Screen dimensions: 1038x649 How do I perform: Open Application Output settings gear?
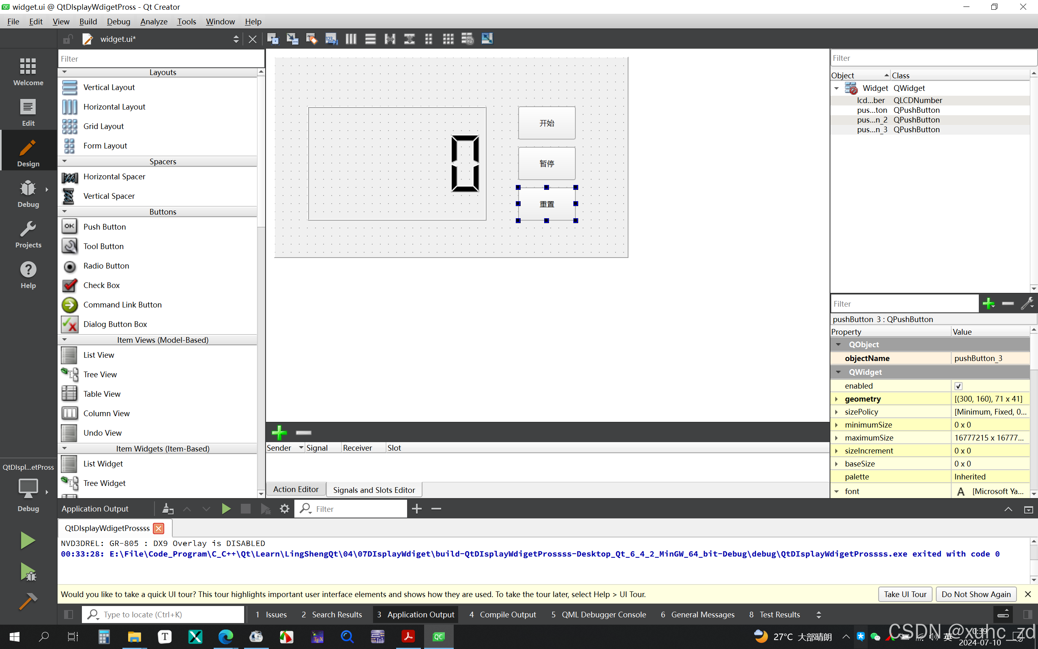[x=284, y=509]
